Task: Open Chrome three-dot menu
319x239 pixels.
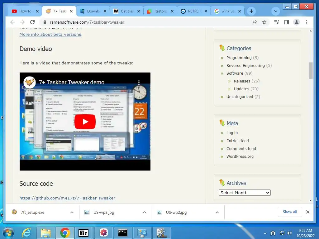Action: tap(307, 22)
